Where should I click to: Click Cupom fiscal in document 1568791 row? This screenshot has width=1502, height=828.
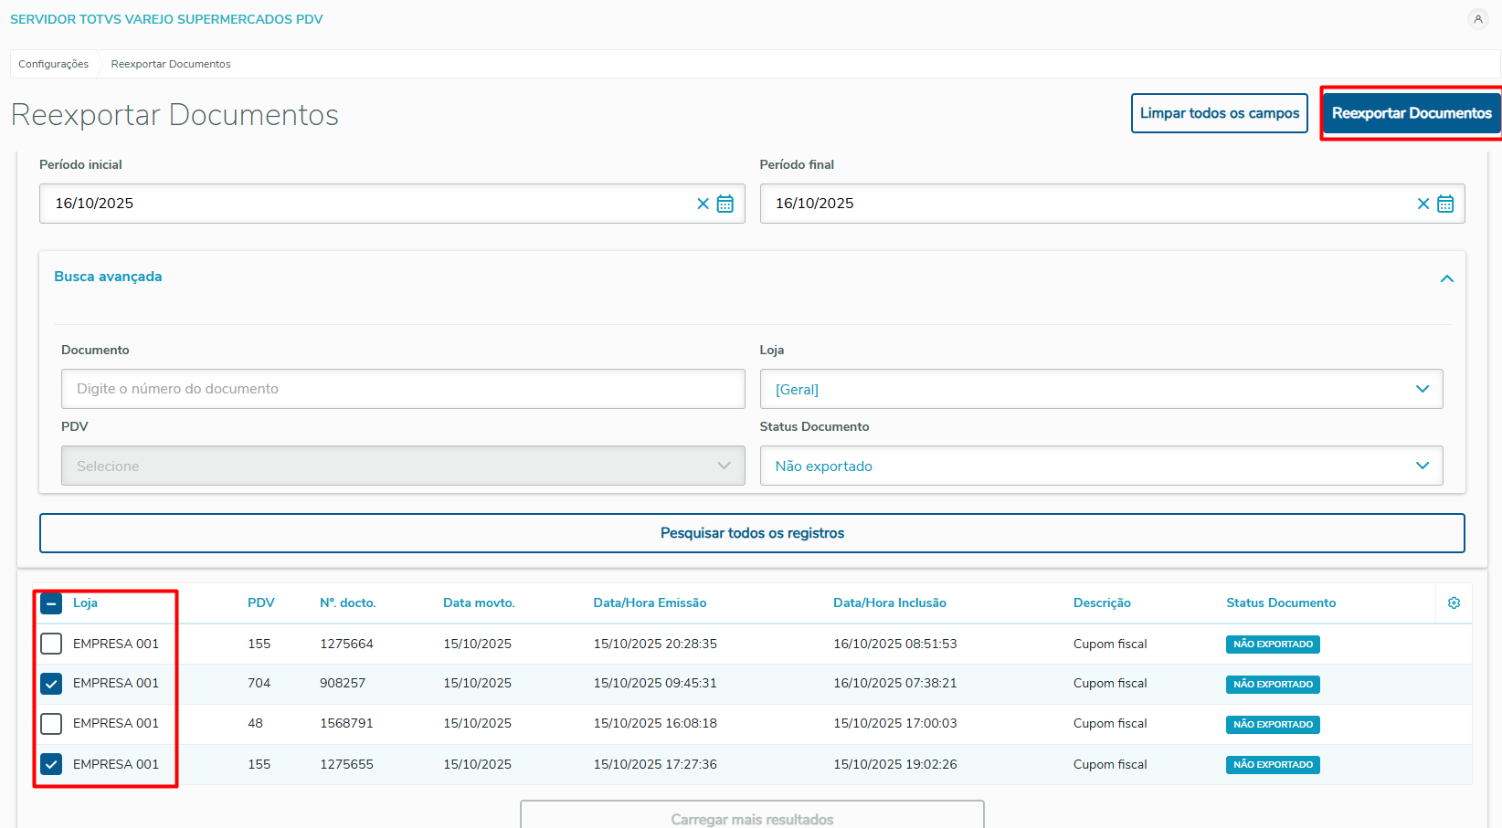(1110, 723)
